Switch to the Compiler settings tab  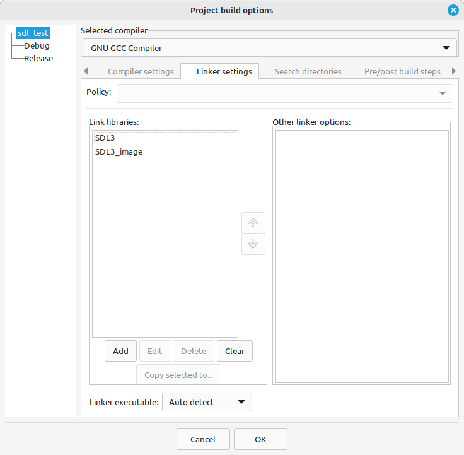click(141, 71)
